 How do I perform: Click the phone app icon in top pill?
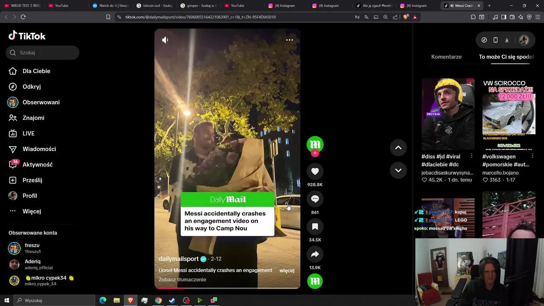(496, 40)
